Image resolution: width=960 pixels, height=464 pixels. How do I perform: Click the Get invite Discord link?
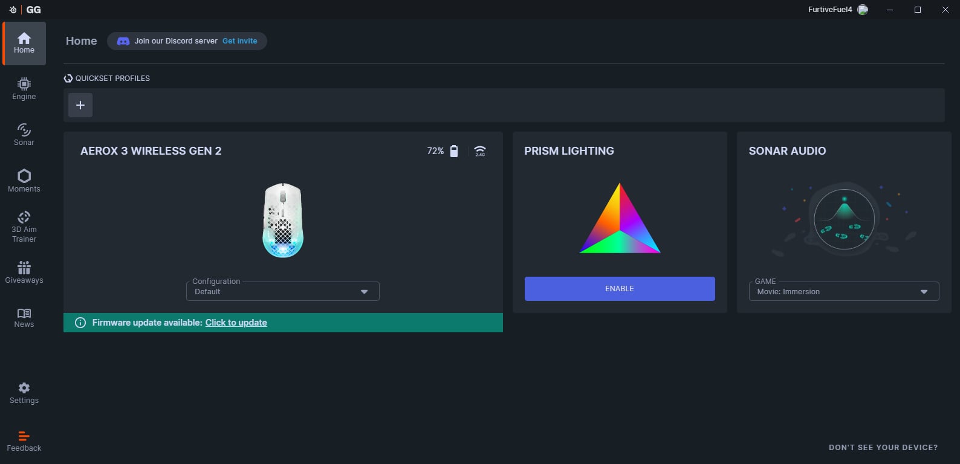[x=239, y=41]
